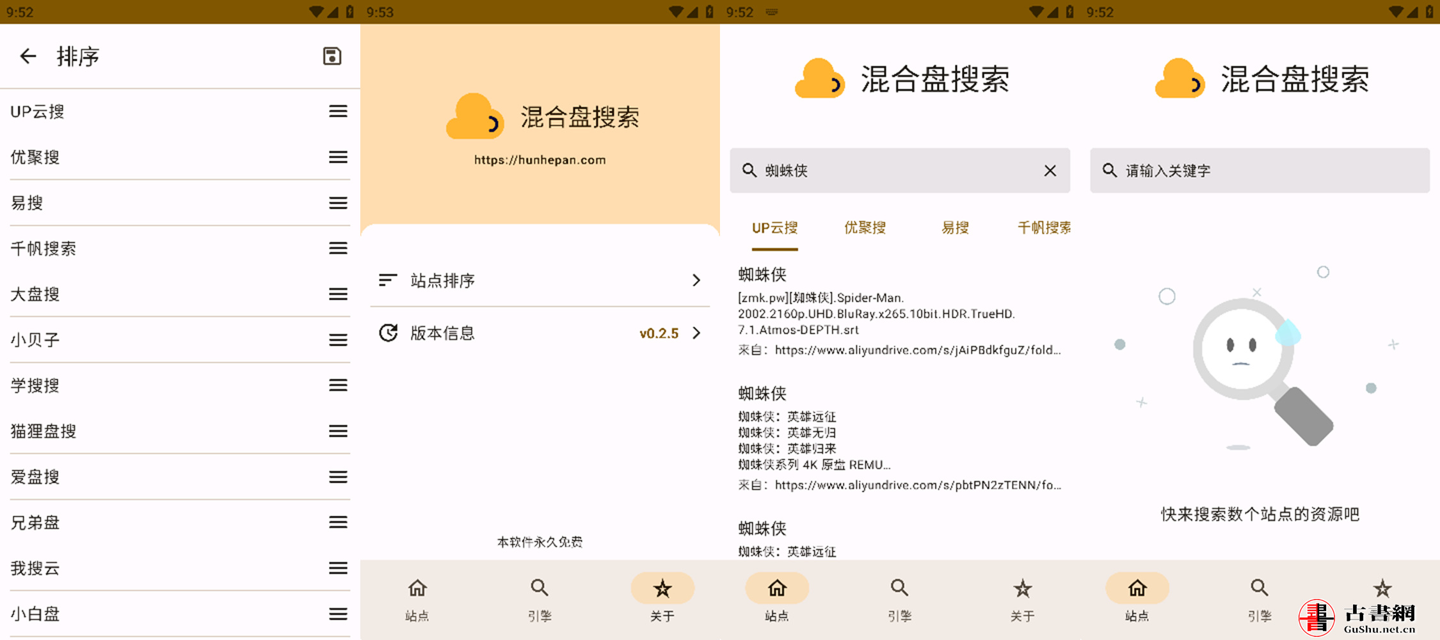Select 学搜搜 in sort list
1440x640 pixels.
[35, 385]
